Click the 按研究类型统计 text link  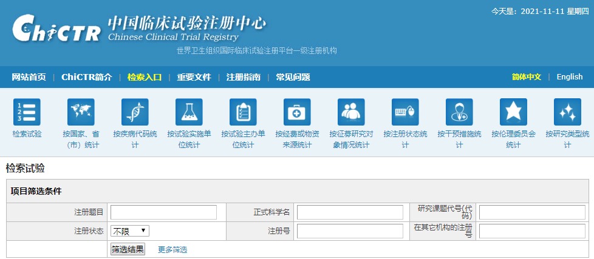(567, 139)
